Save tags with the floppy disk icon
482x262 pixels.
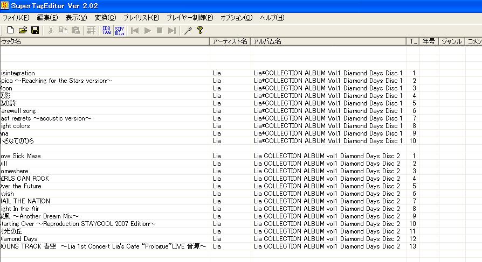coord(35,30)
